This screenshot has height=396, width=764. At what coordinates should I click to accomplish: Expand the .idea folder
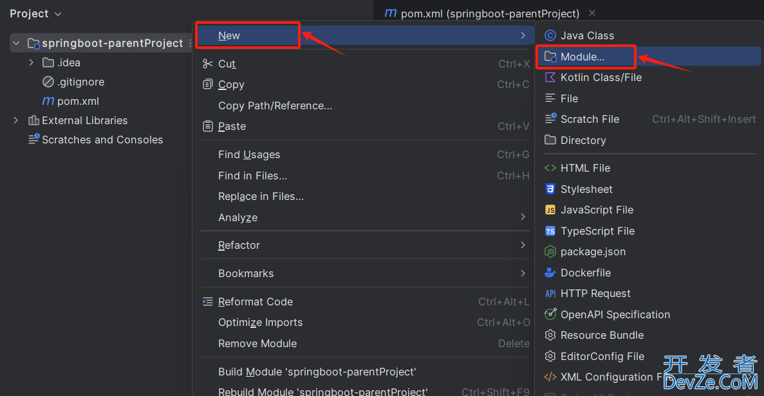click(x=31, y=62)
